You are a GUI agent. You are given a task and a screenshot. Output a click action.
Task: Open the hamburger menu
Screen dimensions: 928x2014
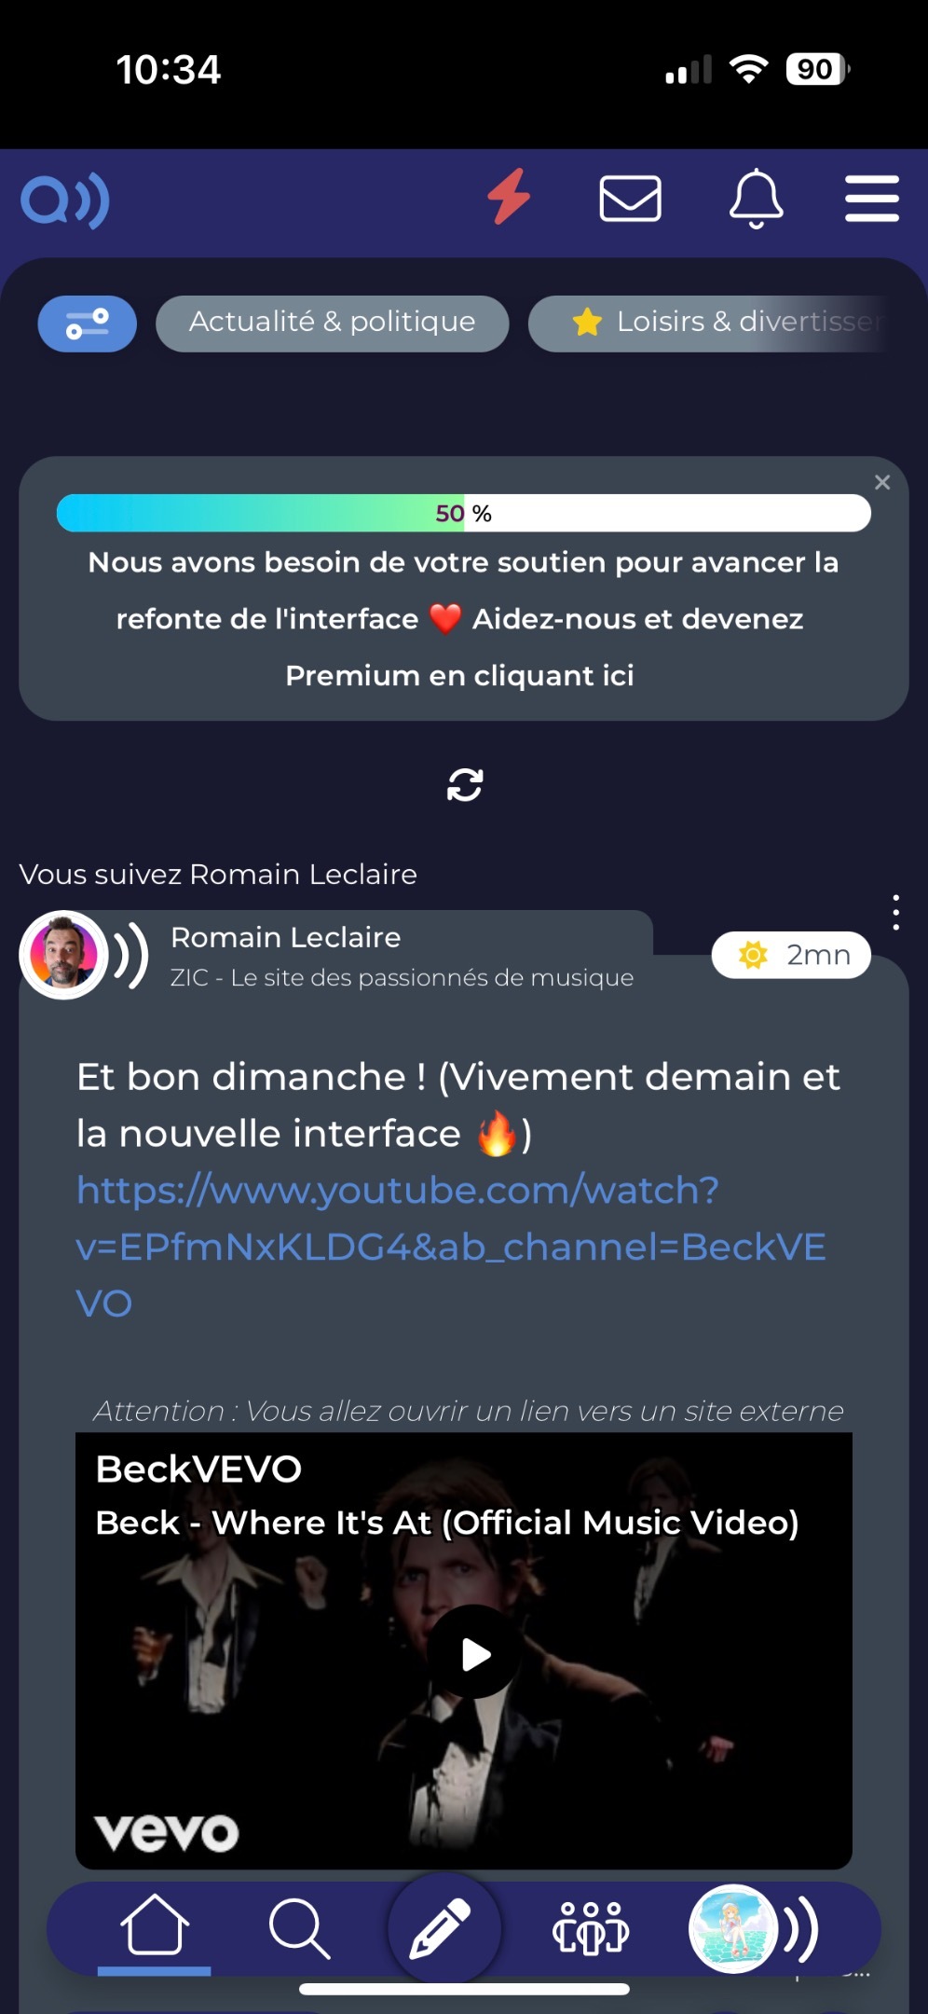point(871,199)
